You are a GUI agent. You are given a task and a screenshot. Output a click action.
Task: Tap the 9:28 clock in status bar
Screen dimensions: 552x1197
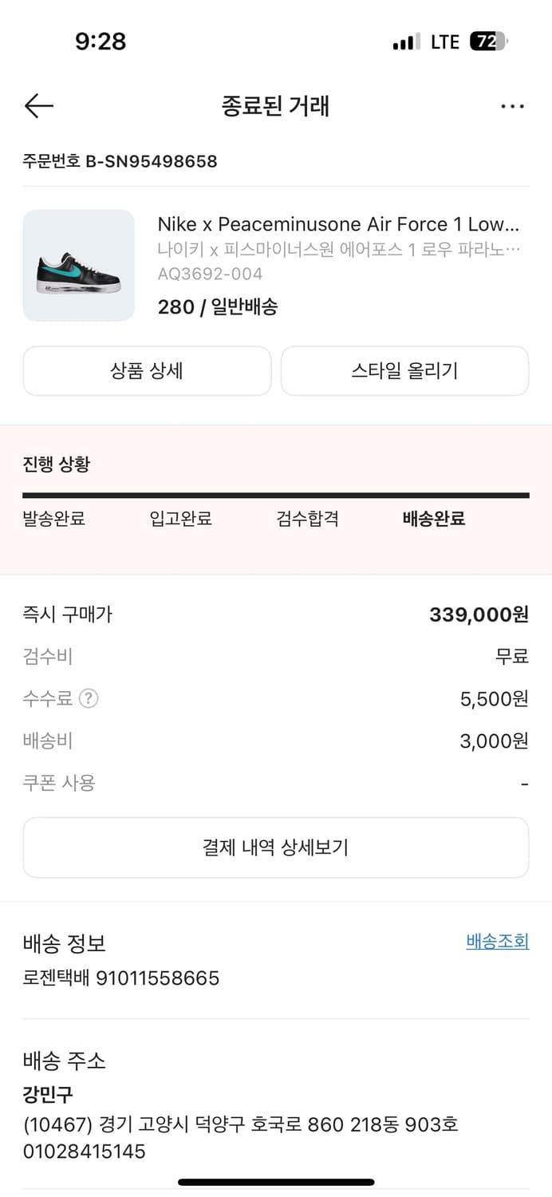coord(101,41)
